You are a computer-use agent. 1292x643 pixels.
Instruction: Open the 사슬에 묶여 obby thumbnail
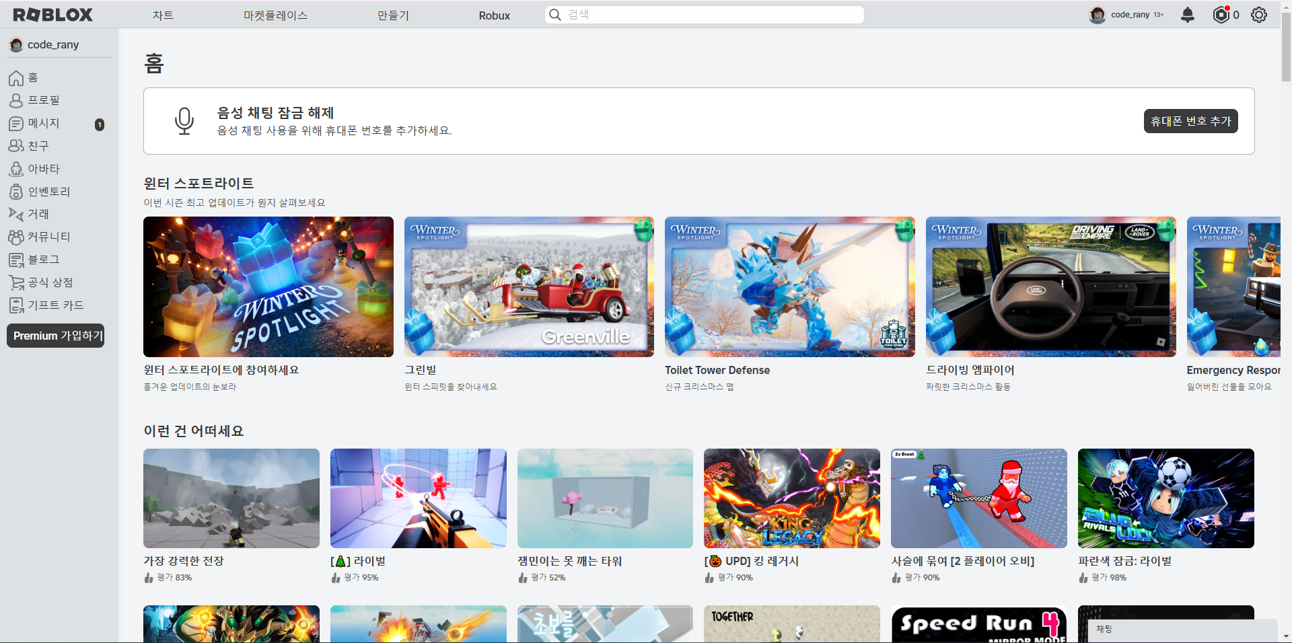tap(979, 498)
